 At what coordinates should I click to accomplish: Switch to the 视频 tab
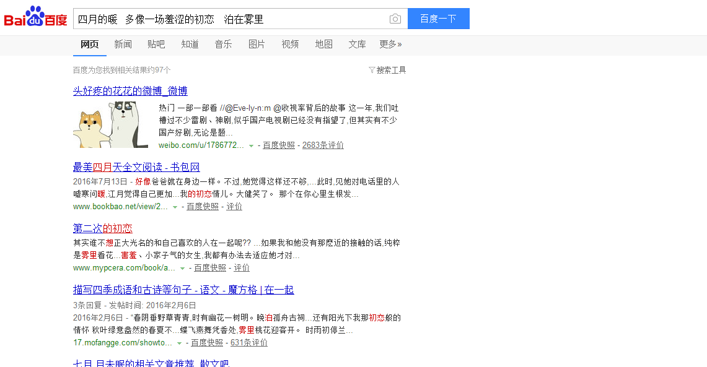[290, 44]
